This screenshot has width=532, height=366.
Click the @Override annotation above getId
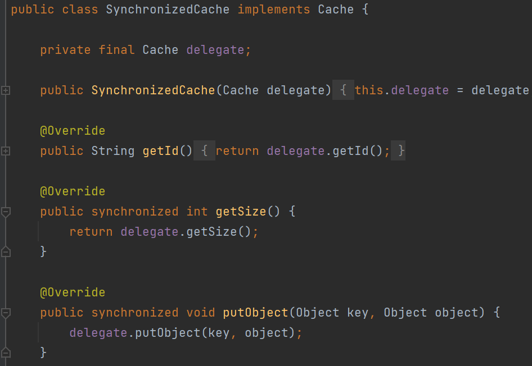click(x=73, y=131)
